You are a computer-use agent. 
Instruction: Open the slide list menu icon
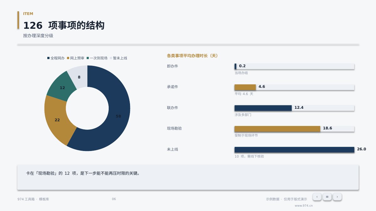click(x=327, y=197)
